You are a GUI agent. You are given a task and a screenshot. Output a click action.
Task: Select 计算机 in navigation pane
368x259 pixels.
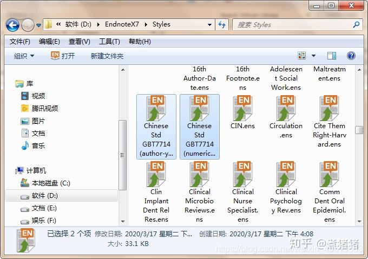[31, 170]
